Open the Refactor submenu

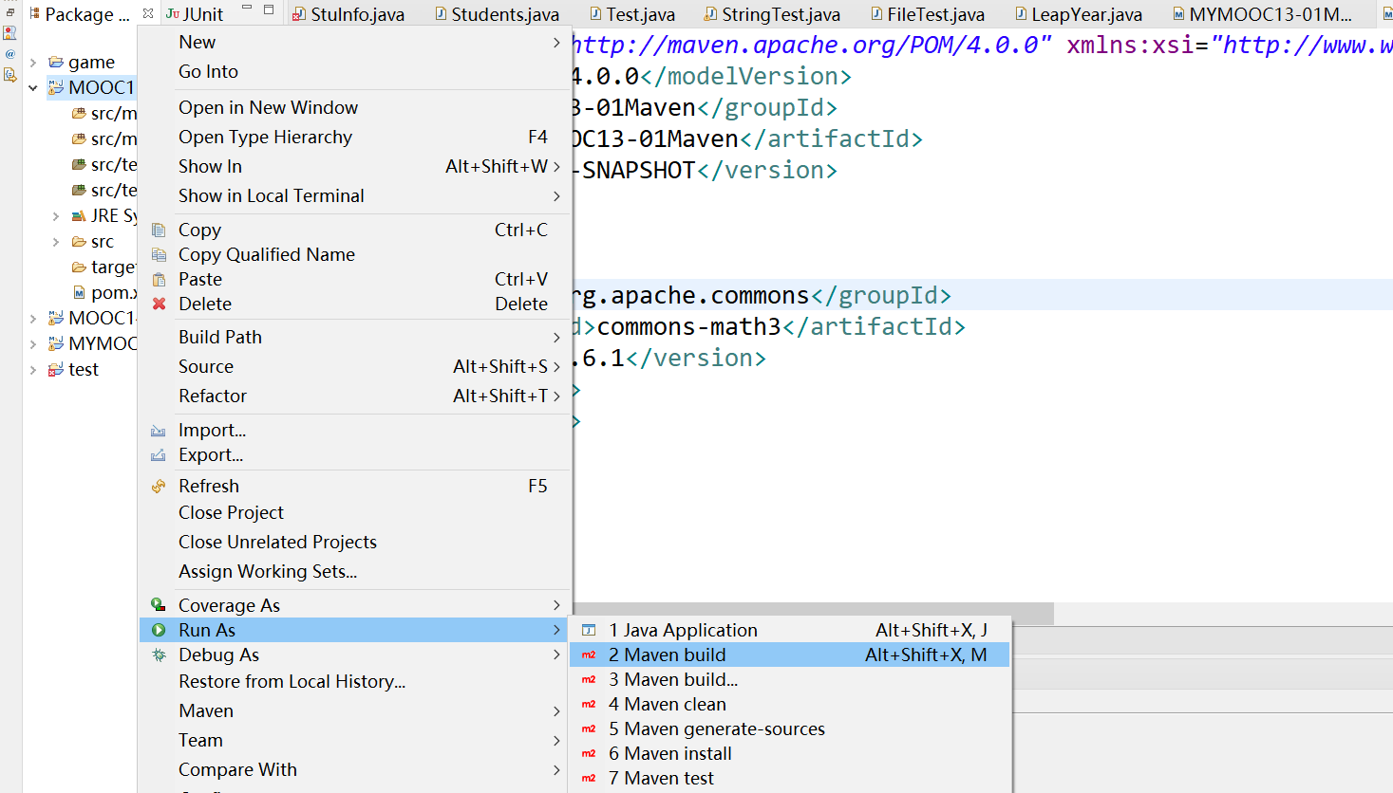(x=355, y=396)
